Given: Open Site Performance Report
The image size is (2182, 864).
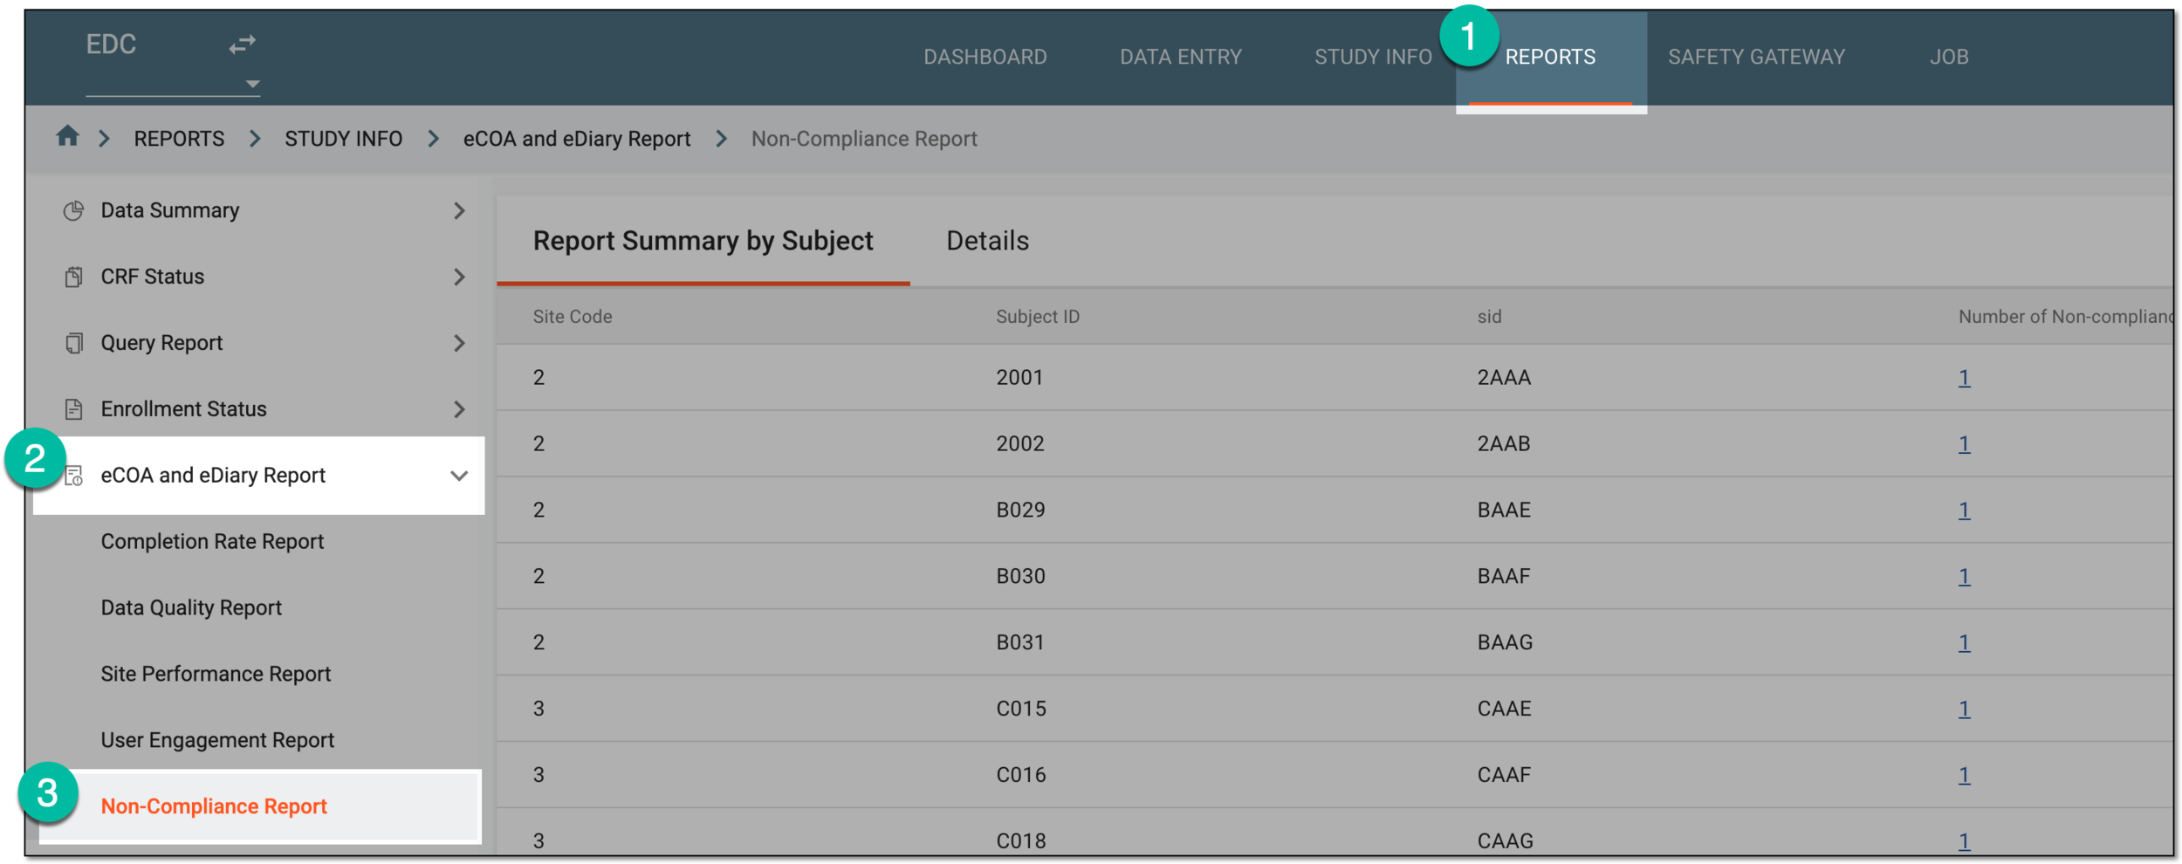Looking at the screenshot, I should click(216, 674).
